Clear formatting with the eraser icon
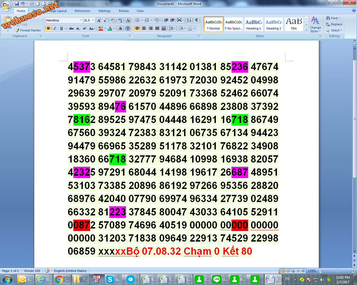This screenshot has height=285, width=357. pyautogui.click(x=113, y=20)
